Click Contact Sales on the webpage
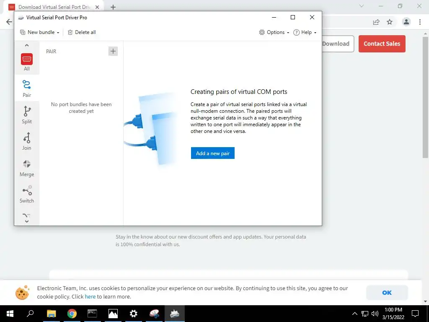This screenshot has width=429, height=322. coord(382,44)
